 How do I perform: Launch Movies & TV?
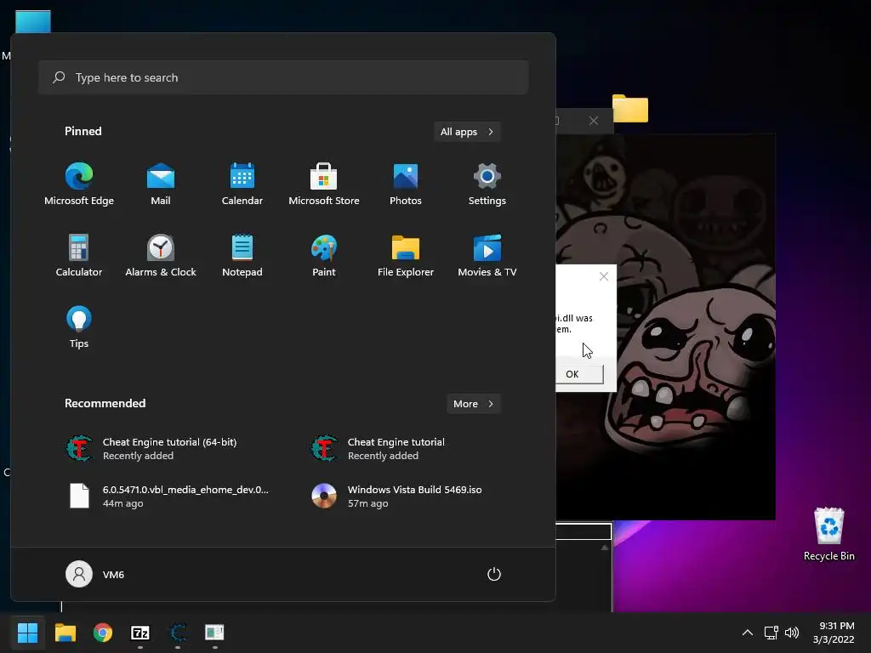coord(487,256)
